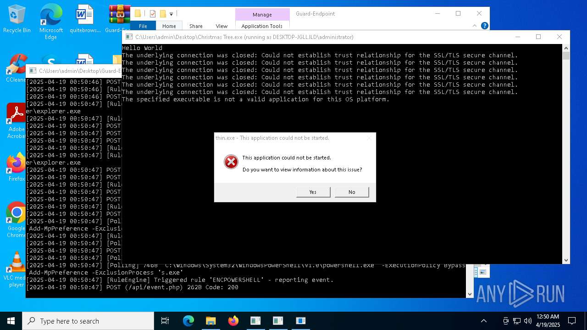Open VLC media player desktop shortcut

pos(17,269)
